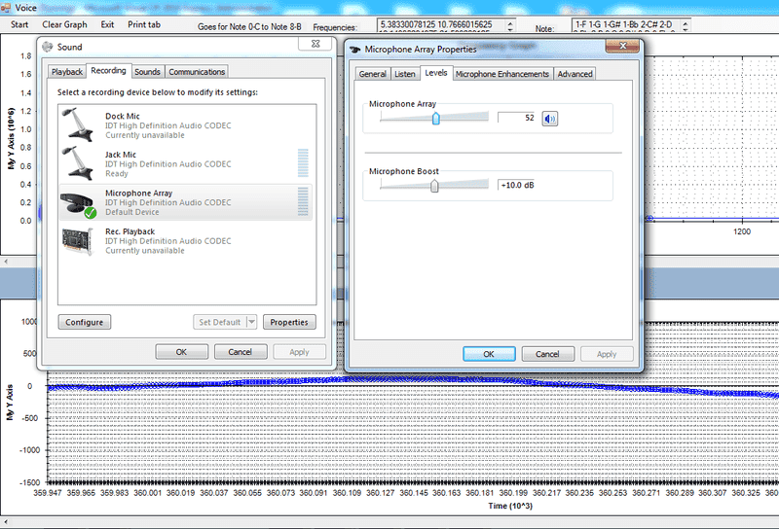Viewport: 779px width, 529px height.
Task: Open the Listen tab
Action: (x=405, y=74)
